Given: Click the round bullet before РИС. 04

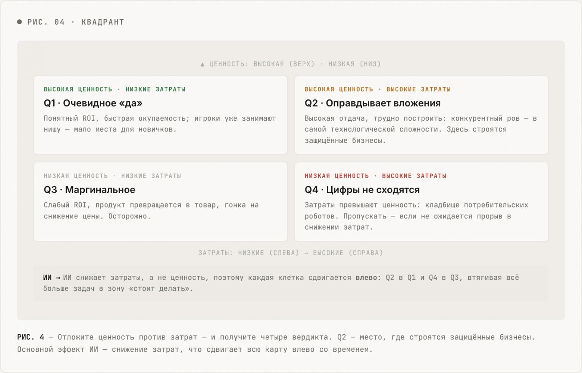Looking at the screenshot, I should coord(19,22).
